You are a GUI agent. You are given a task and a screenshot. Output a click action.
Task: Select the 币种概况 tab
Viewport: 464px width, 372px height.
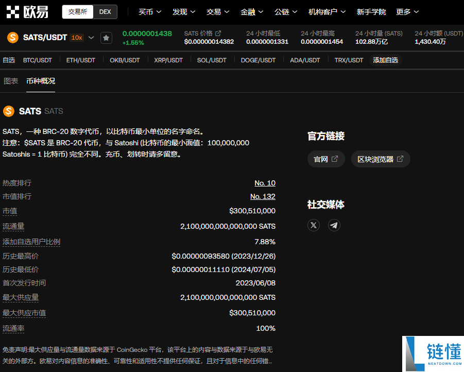pyautogui.click(x=41, y=81)
